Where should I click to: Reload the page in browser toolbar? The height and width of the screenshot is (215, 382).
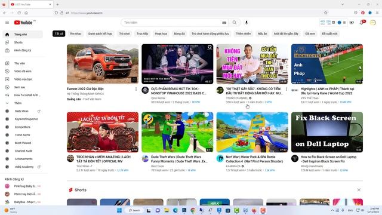[19, 13]
